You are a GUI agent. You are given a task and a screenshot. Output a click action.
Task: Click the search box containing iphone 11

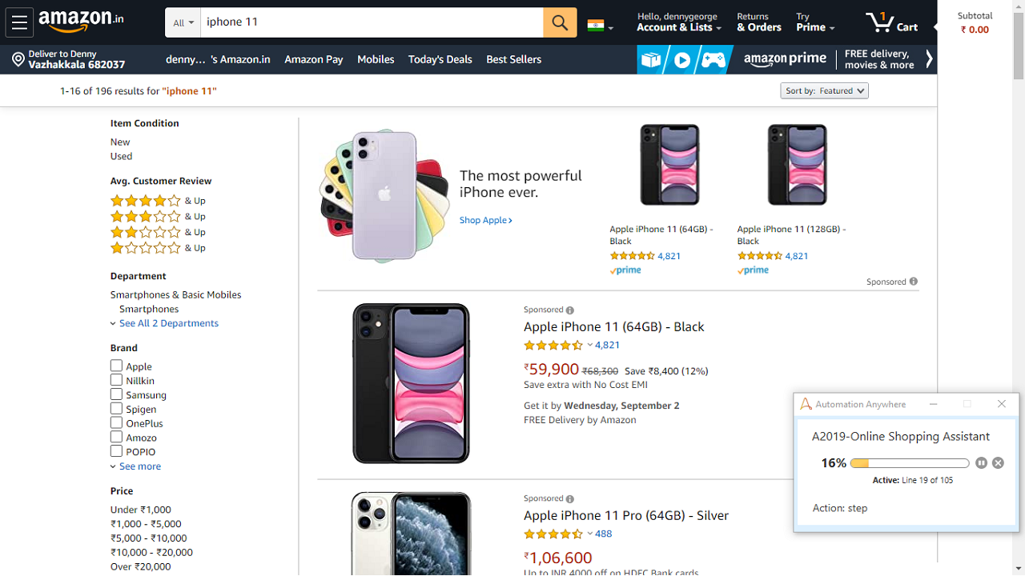click(372, 22)
